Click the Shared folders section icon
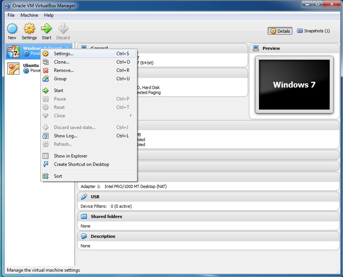The width and height of the screenshot is (343, 277). click(84, 217)
